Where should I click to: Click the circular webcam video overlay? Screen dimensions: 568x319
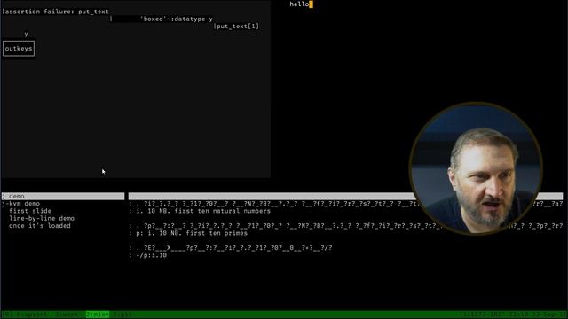click(x=476, y=168)
